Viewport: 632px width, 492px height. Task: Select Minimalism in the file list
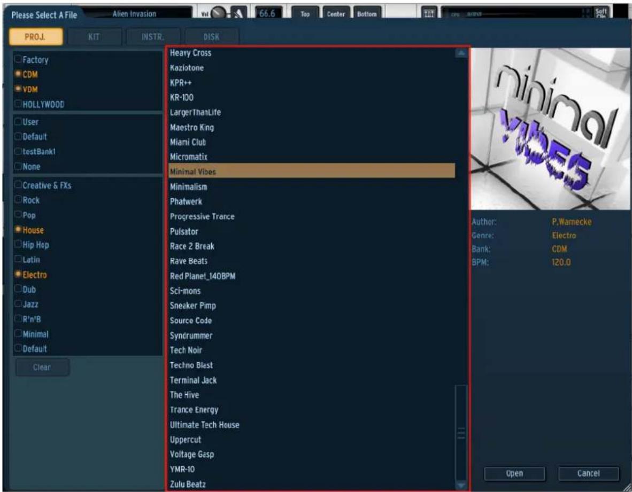[x=312, y=186]
